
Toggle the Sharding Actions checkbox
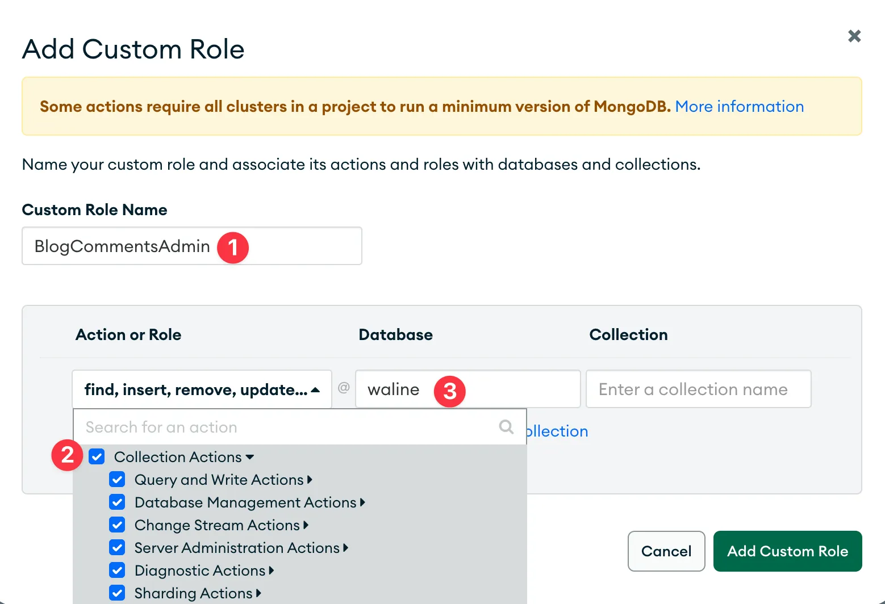point(118,593)
